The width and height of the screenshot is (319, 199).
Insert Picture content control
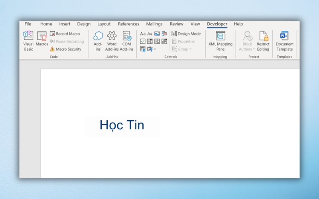157,34
